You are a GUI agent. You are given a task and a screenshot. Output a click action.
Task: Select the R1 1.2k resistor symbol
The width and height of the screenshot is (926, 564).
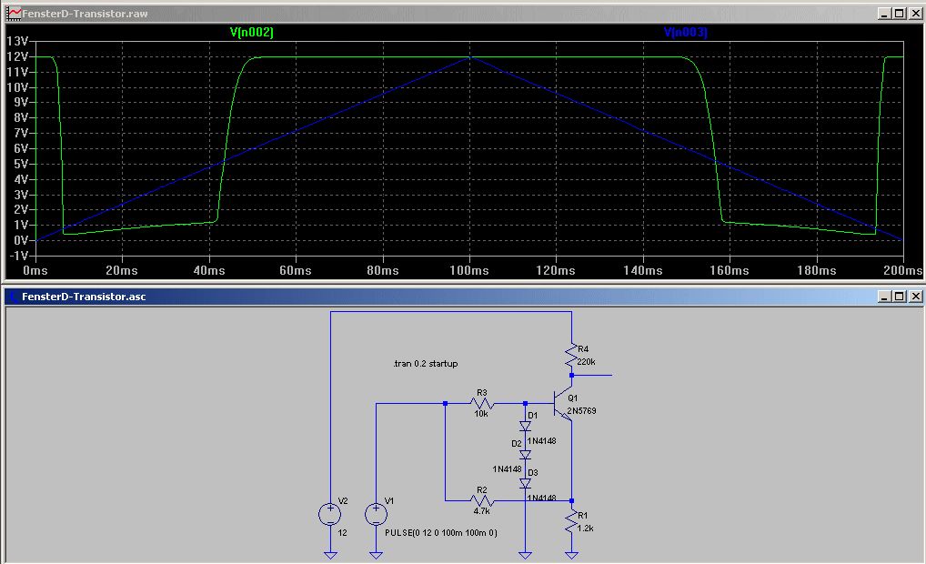[571, 523]
